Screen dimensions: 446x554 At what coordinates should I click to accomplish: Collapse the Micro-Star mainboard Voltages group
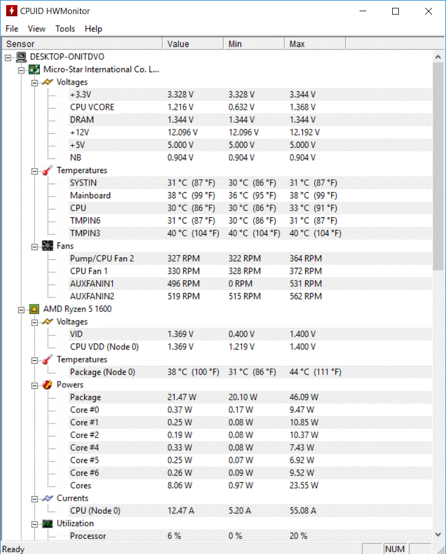coord(34,82)
